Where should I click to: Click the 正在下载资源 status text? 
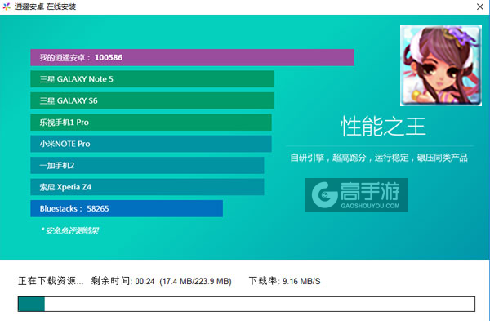pyautogui.click(x=51, y=281)
